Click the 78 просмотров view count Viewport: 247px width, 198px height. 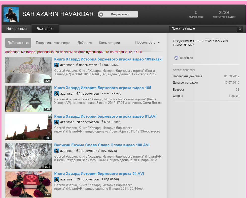(88, 122)
